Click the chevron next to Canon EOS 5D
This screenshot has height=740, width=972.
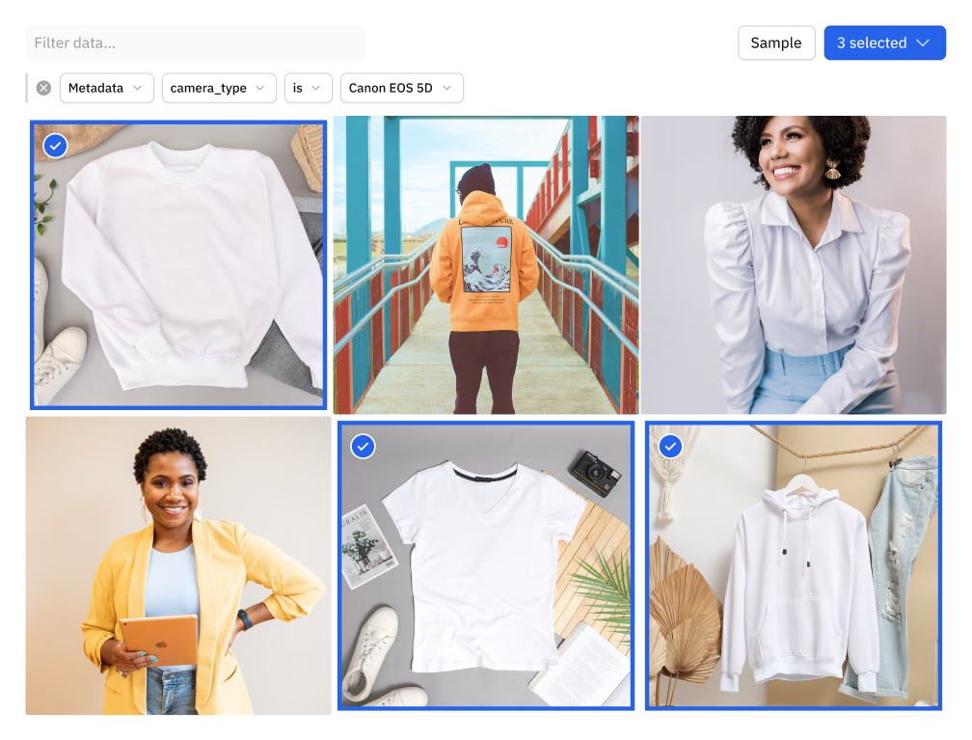pos(446,88)
